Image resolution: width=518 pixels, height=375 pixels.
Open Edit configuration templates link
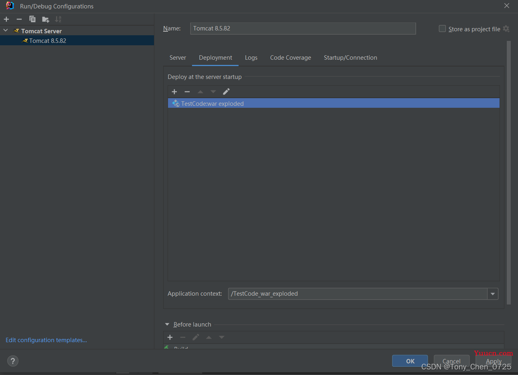(46, 340)
